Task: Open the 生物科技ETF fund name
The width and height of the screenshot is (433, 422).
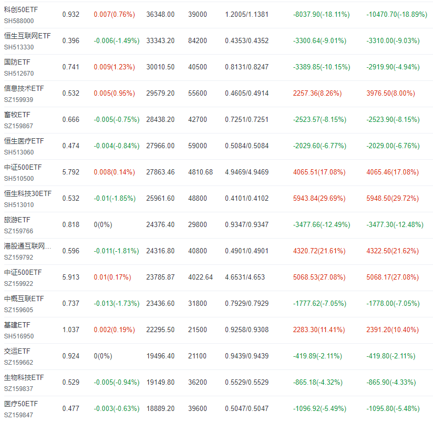Action: pos(24,377)
